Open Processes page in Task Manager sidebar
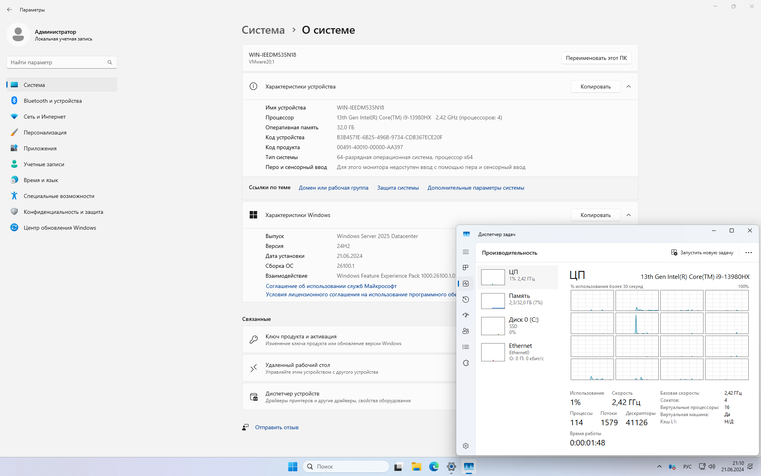The width and height of the screenshot is (761, 476). pos(466,268)
